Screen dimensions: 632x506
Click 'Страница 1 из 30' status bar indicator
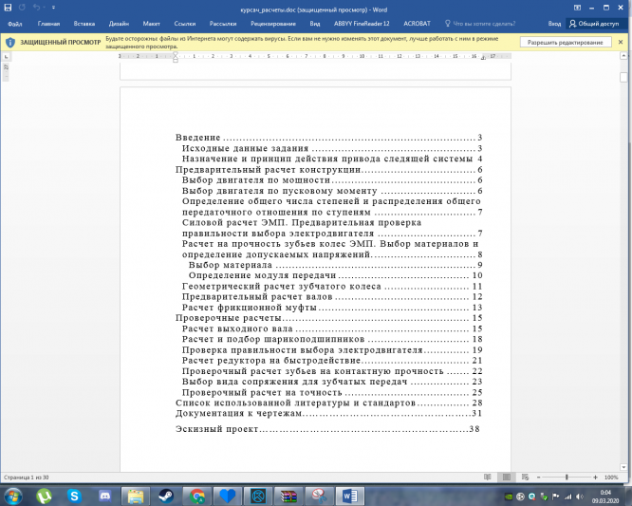click(x=27, y=478)
